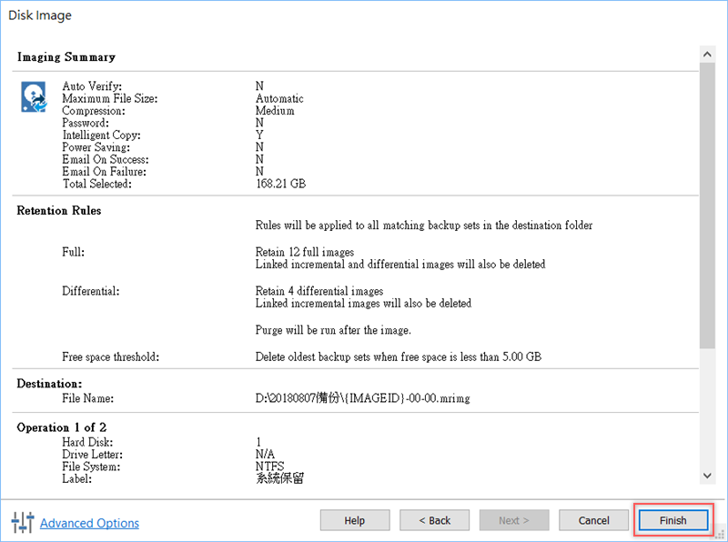Click the 'Disk Image' window title

pyautogui.click(x=40, y=15)
